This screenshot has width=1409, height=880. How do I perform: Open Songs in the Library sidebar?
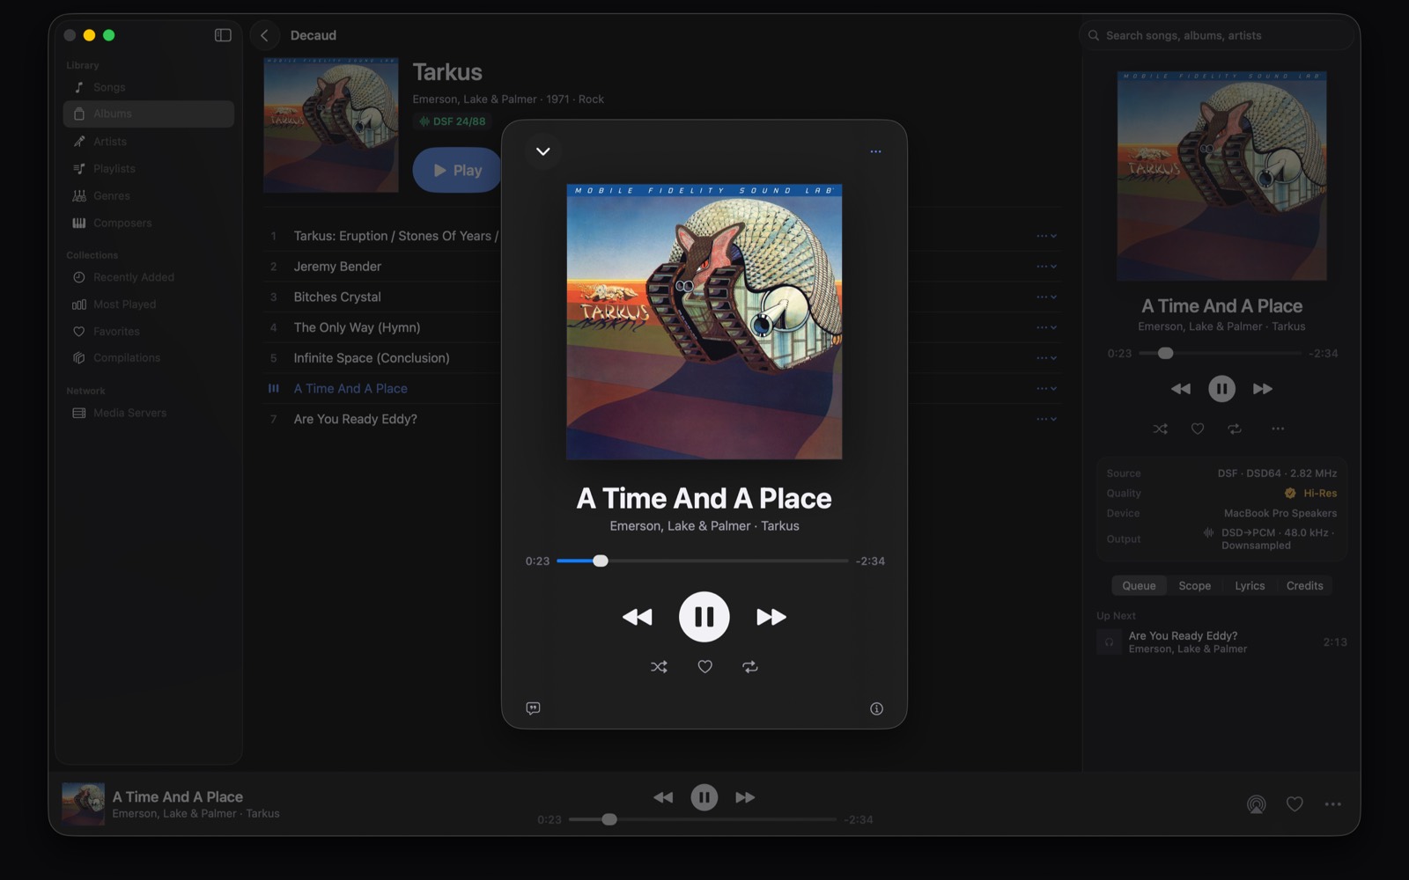[149, 87]
